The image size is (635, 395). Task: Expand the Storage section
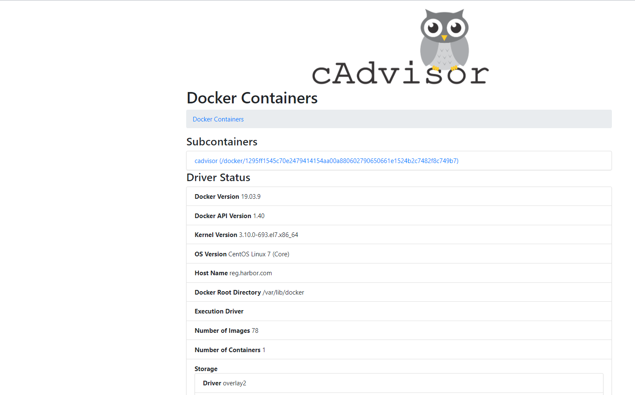click(206, 369)
